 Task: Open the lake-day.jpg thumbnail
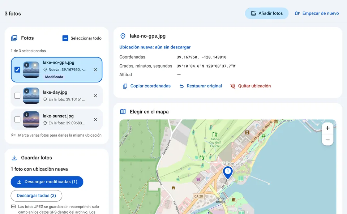coord(31,95)
